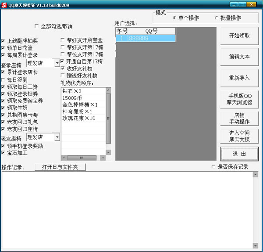263x252 pixels.
Task: Click the QQ号 column header
Action: pos(152,31)
